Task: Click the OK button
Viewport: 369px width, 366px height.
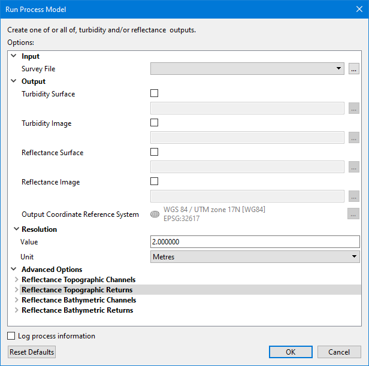Action: (291, 352)
